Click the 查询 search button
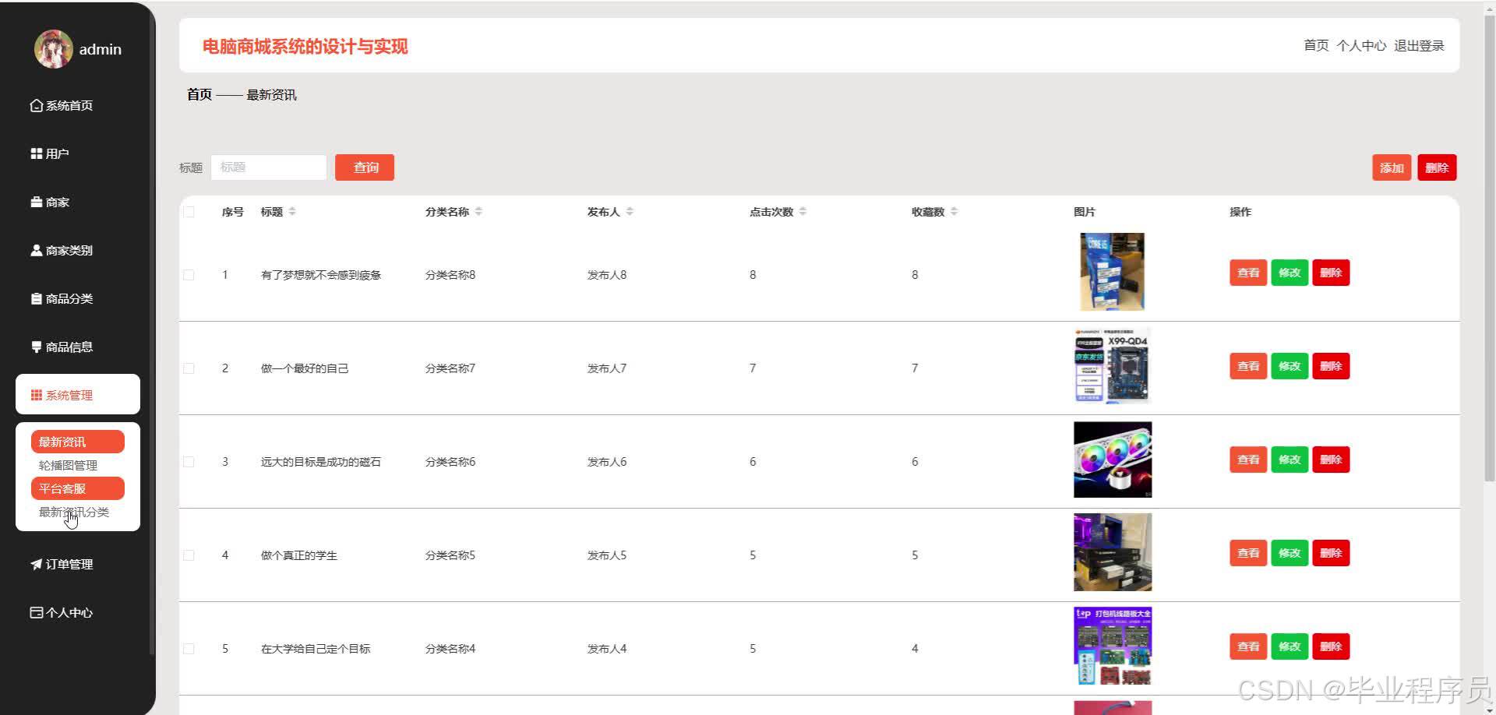1496x715 pixels. [x=365, y=167]
